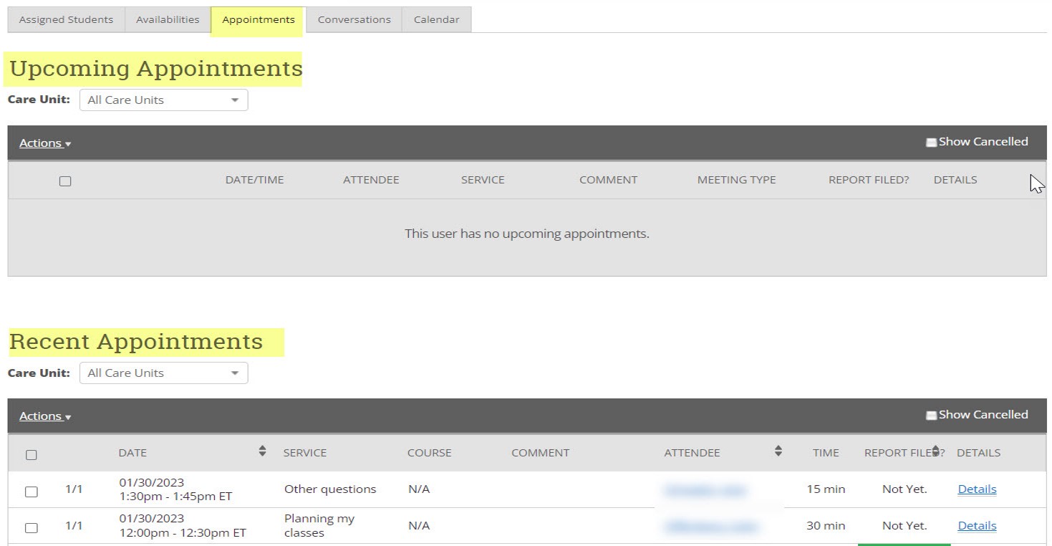Open the Availabilities tab

168,20
